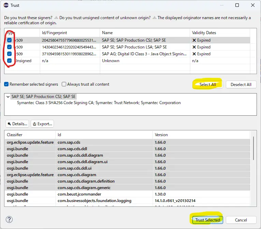Disable Remember selected signers
Image resolution: width=261 pixels, height=229 pixels.
pyautogui.click(x=6, y=84)
